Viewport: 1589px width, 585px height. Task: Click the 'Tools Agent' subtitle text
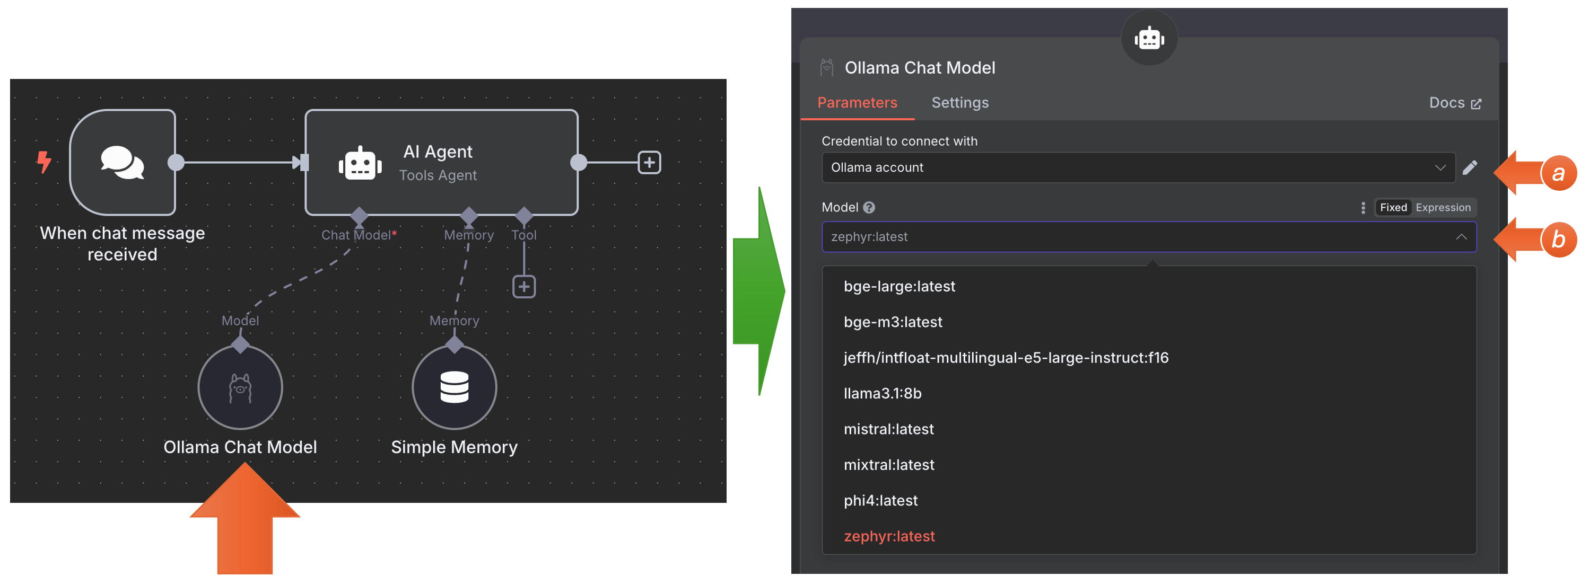438,176
